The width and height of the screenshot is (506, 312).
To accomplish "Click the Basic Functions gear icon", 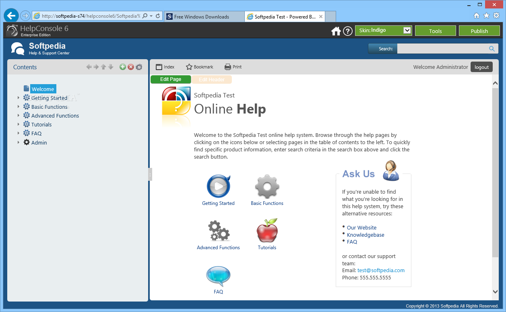I will (267, 186).
